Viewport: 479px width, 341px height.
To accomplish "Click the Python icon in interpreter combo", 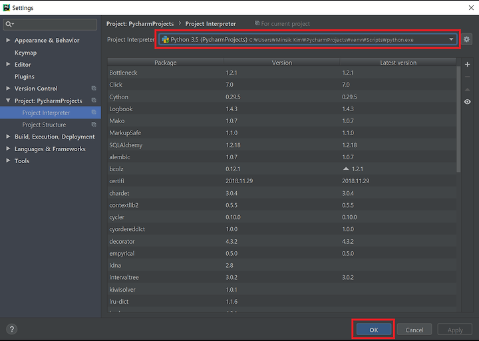I will [x=165, y=39].
